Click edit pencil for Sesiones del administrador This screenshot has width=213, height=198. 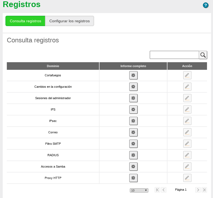(187, 98)
